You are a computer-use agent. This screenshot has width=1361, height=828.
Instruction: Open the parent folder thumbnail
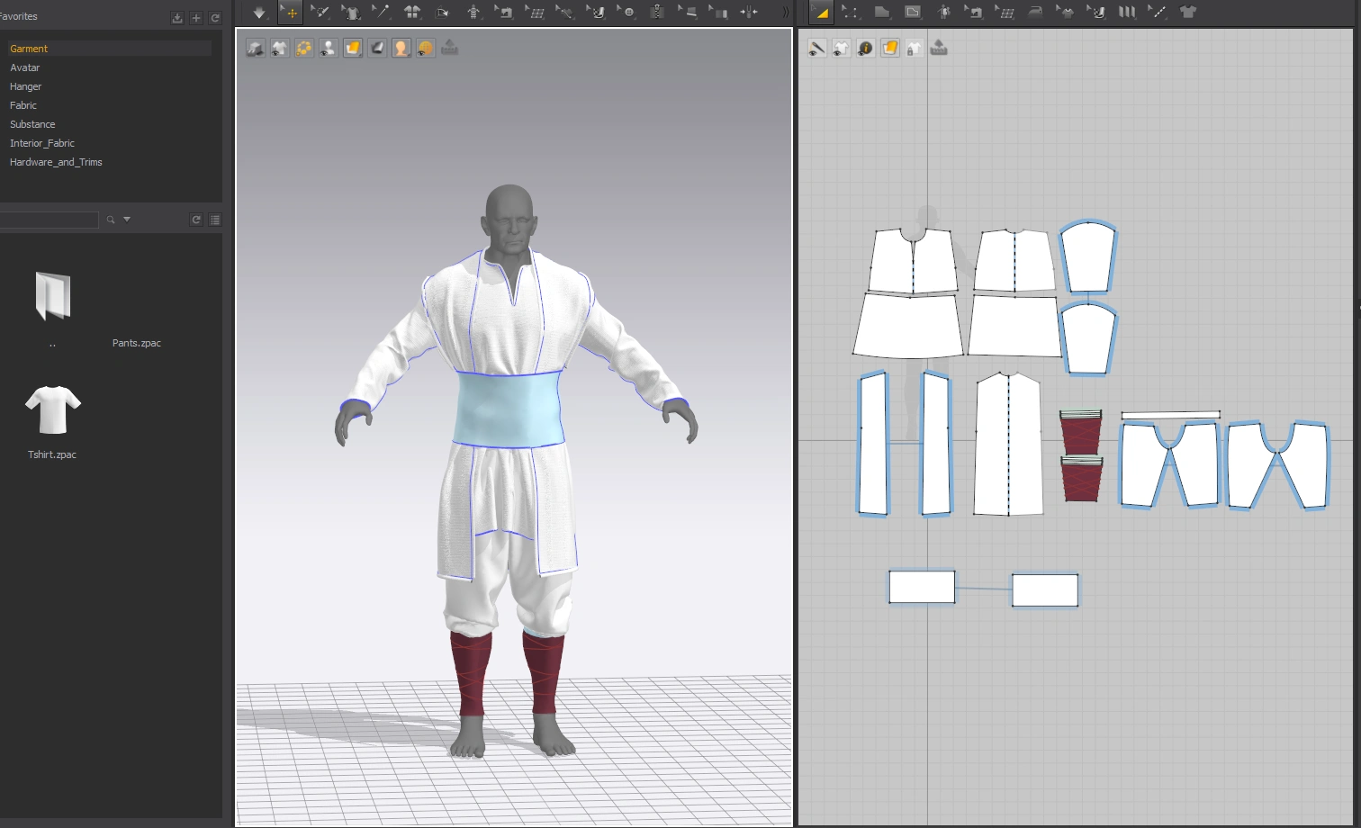pos(52,297)
